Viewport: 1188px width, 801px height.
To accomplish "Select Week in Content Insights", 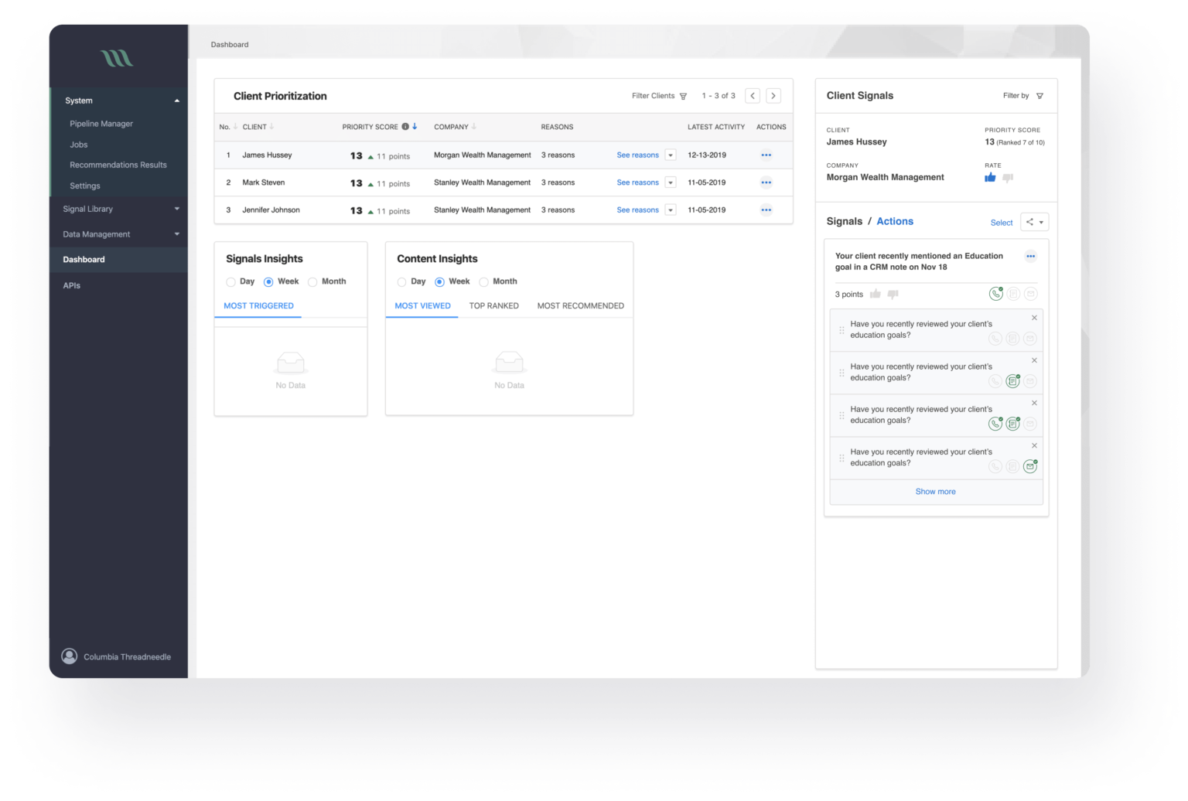I will (439, 282).
